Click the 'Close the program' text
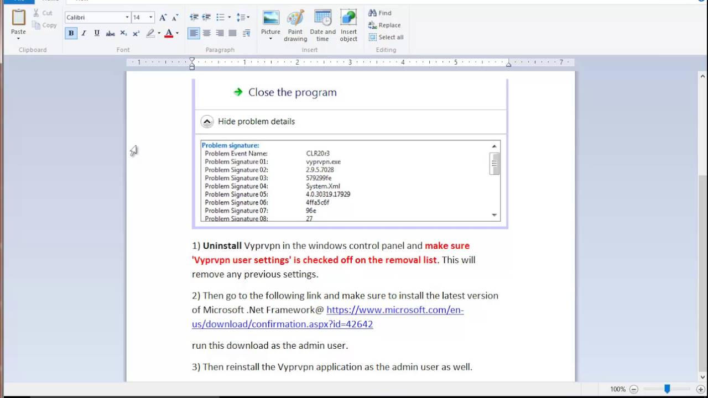 click(292, 92)
